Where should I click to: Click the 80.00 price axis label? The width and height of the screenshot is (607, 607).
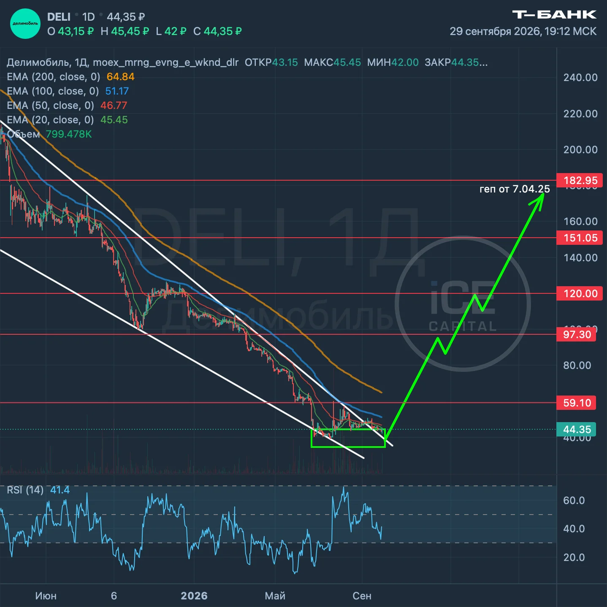click(x=577, y=365)
